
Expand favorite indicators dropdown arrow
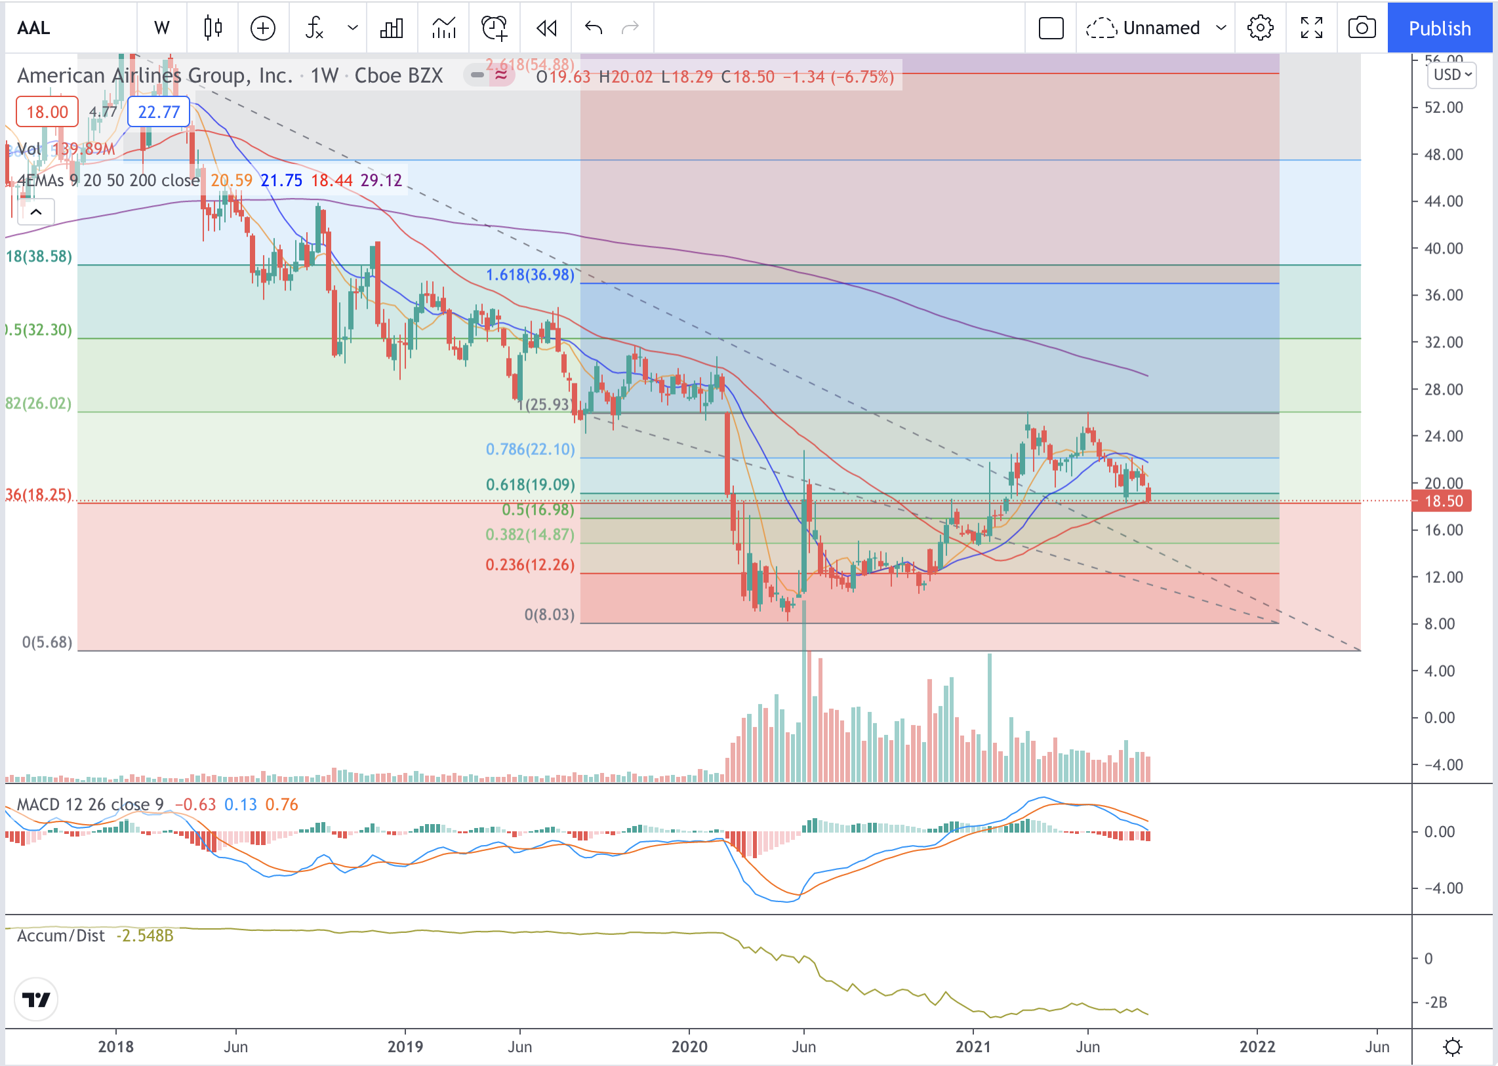coord(353,28)
